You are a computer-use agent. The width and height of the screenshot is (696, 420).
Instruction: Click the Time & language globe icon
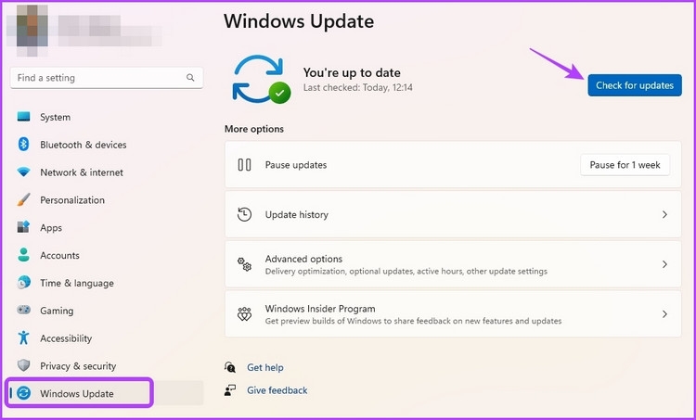23,283
